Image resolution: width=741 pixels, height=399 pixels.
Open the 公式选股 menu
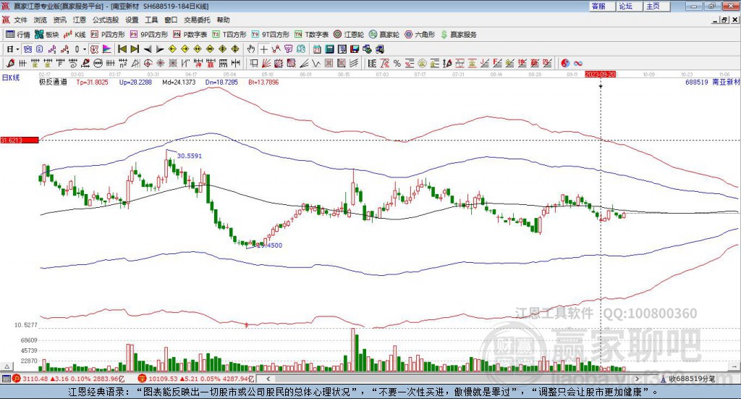pyautogui.click(x=106, y=20)
